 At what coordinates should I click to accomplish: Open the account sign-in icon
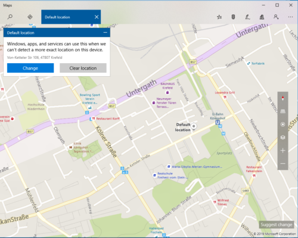click(276, 17)
